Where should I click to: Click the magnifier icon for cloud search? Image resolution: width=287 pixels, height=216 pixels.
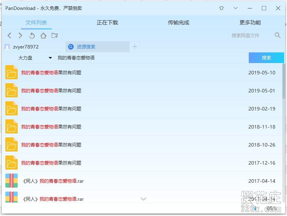(x=277, y=35)
